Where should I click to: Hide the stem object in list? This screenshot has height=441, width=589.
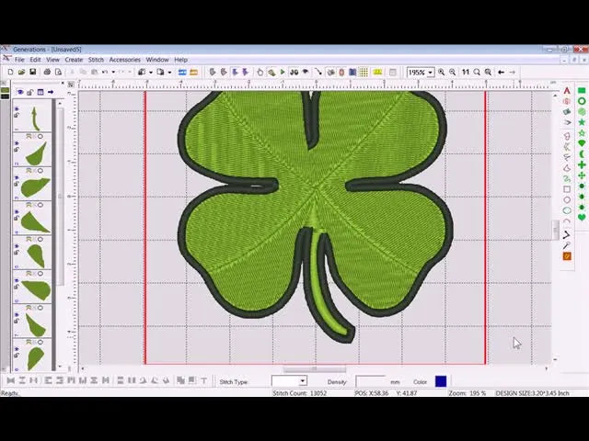click(17, 108)
